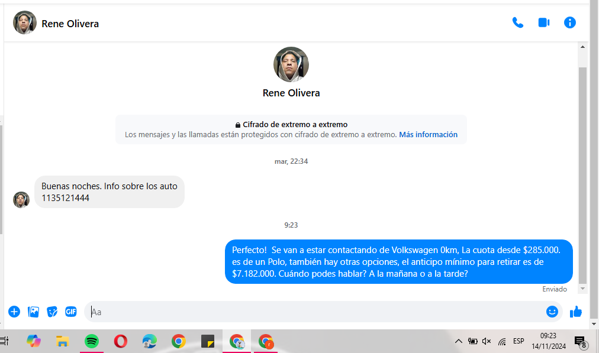The image size is (599, 353).
Task: Open Rene Olivera's large profile picture
Action: point(291,64)
